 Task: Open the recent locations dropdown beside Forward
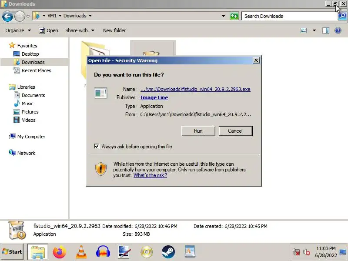pyautogui.click(x=28, y=16)
